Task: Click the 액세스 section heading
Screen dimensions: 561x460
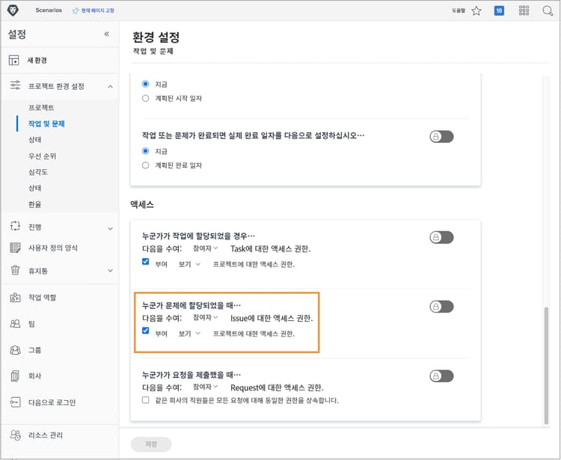Action: 142,205
